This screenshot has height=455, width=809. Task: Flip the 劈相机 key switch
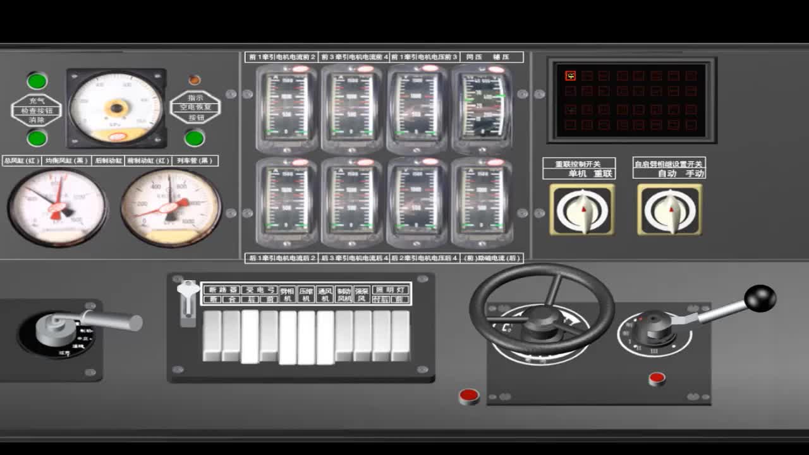click(x=288, y=337)
